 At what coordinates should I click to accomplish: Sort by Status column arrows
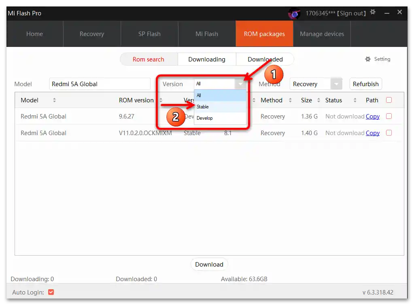point(355,100)
